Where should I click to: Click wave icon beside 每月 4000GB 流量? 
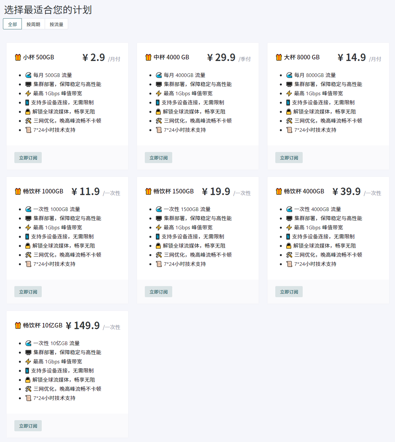point(159,75)
